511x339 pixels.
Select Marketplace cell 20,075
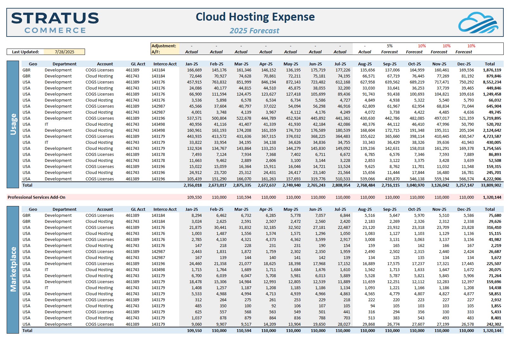point(495,269)
